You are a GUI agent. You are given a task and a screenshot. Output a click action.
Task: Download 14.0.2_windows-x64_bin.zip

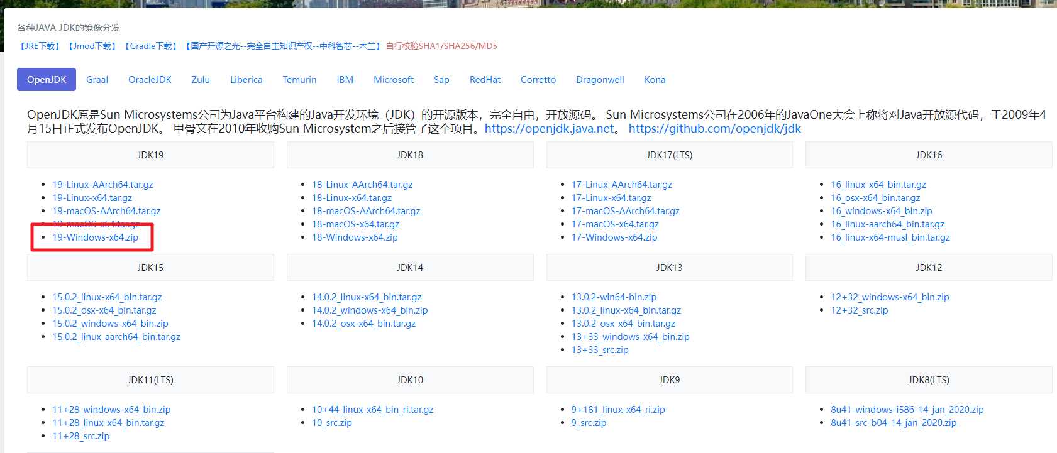click(370, 310)
